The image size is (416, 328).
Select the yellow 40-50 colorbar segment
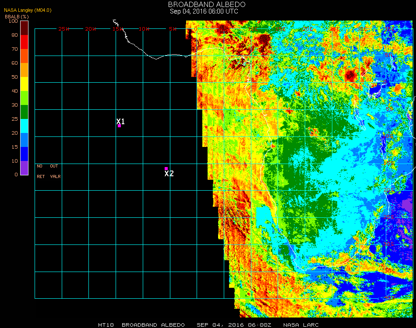pos(24,84)
